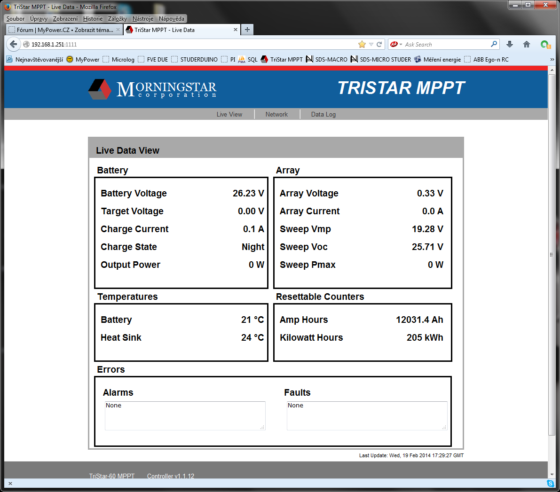Grab the Alarms box resize handle

tap(262, 427)
